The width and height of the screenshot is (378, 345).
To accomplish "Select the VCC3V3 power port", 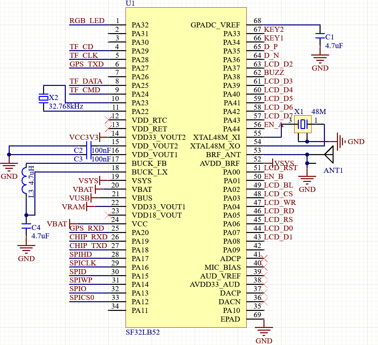I will click(84, 137).
